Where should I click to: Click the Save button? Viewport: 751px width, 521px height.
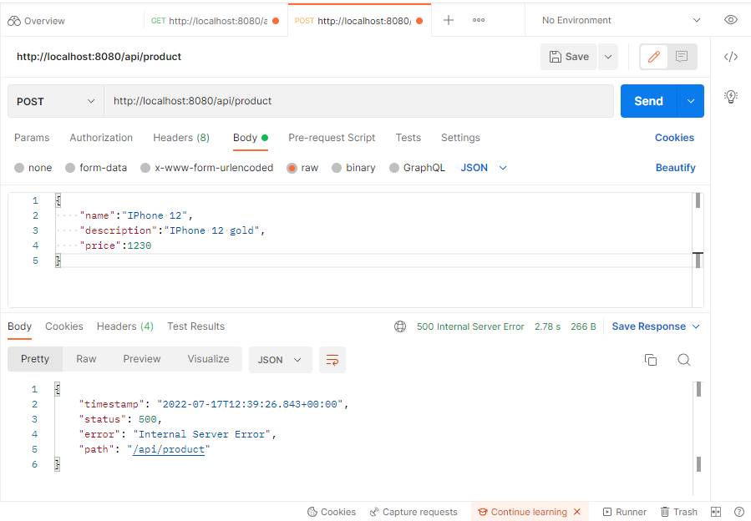tap(569, 57)
